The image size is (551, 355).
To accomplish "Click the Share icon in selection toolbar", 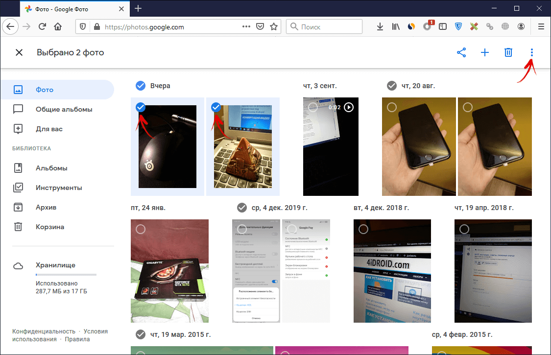I will pos(461,53).
